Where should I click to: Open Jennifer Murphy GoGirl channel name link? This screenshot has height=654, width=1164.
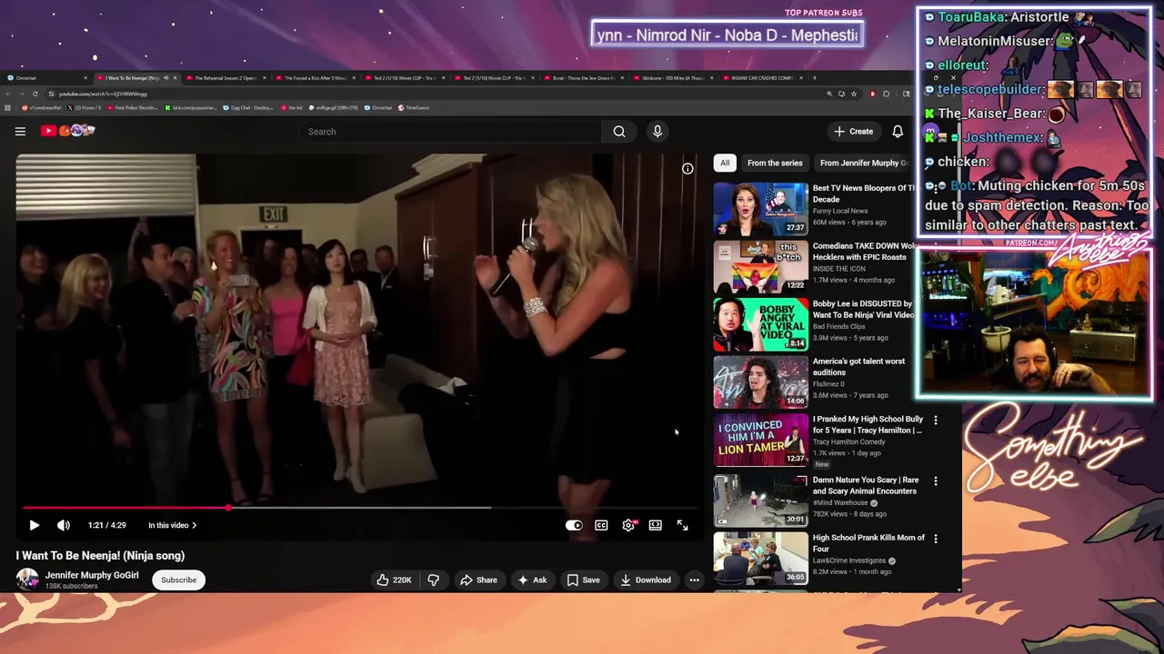click(92, 575)
